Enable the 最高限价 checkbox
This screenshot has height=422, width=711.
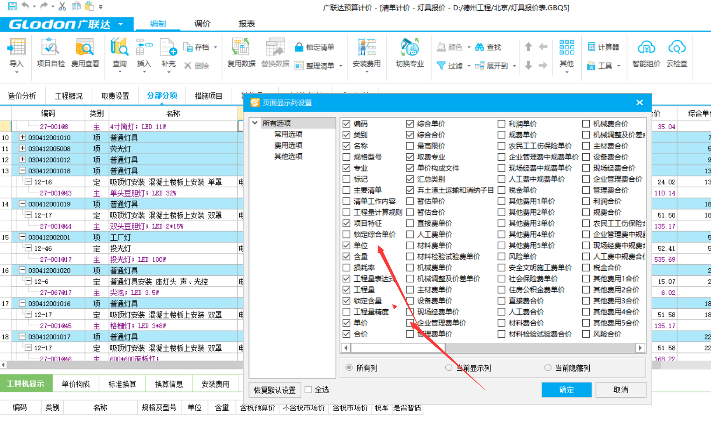pyautogui.click(x=410, y=146)
